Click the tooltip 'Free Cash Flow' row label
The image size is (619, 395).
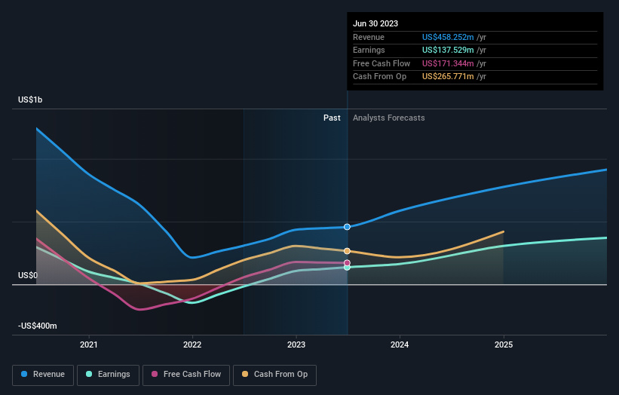(382, 63)
